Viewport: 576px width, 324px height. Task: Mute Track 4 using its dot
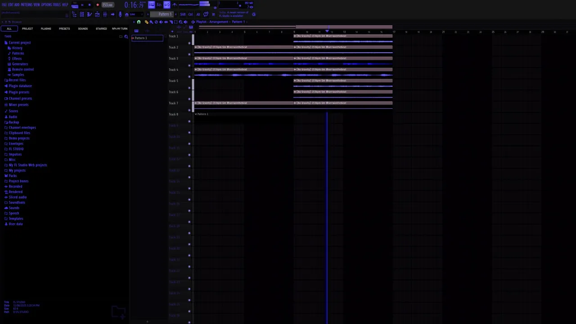pyautogui.click(x=189, y=76)
